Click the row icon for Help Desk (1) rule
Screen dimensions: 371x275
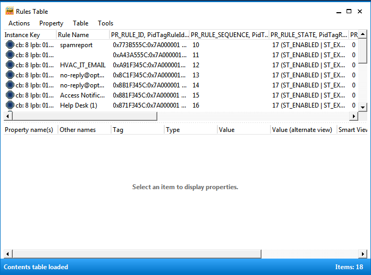click(x=10, y=105)
